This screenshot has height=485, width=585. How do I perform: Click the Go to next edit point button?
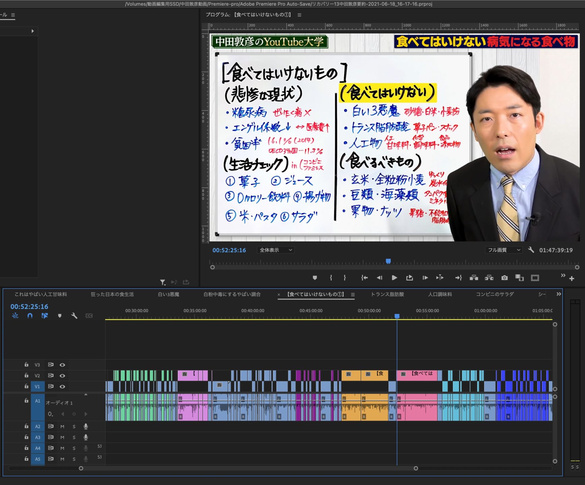[440, 278]
